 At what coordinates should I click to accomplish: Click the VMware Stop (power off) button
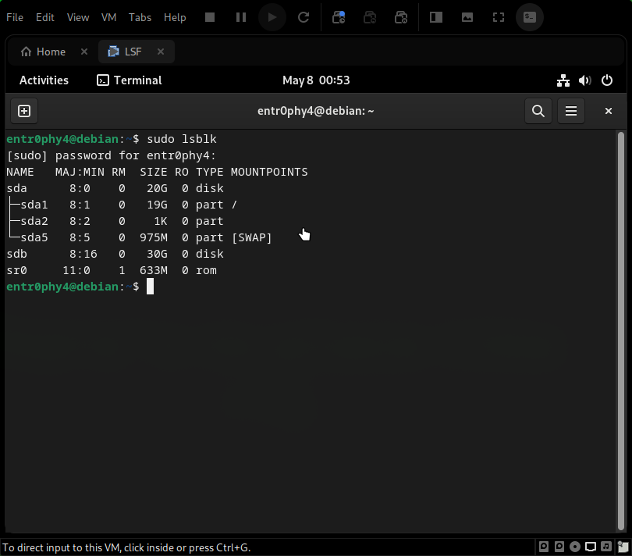click(210, 17)
